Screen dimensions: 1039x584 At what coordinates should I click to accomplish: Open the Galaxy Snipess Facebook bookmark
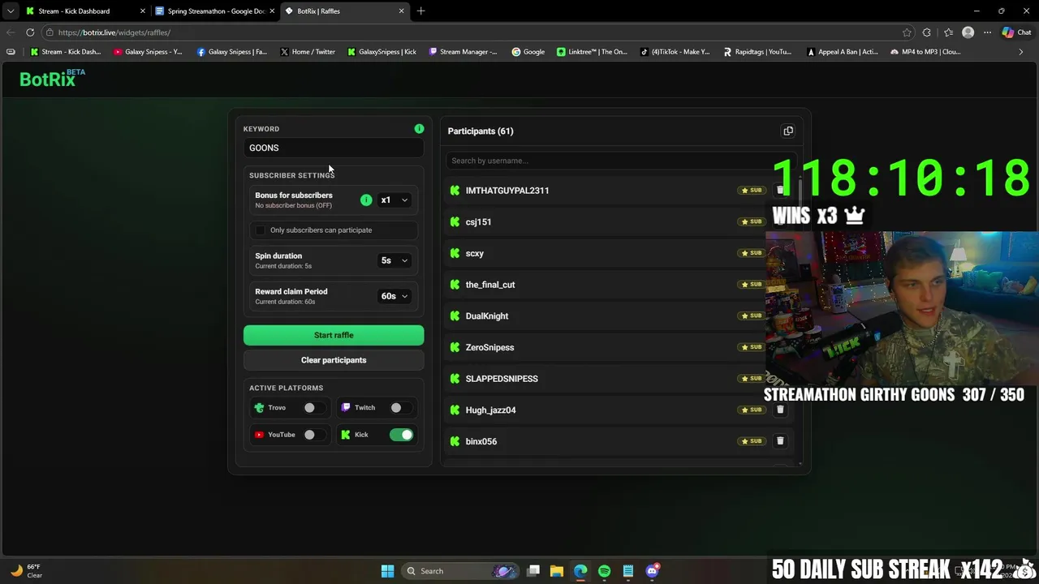point(231,52)
